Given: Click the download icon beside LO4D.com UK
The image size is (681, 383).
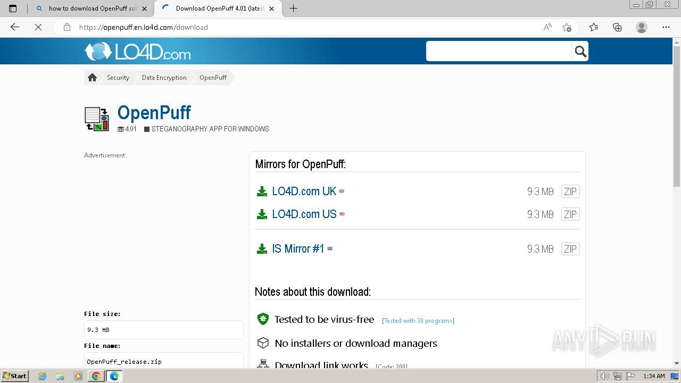Looking at the screenshot, I should [x=262, y=191].
